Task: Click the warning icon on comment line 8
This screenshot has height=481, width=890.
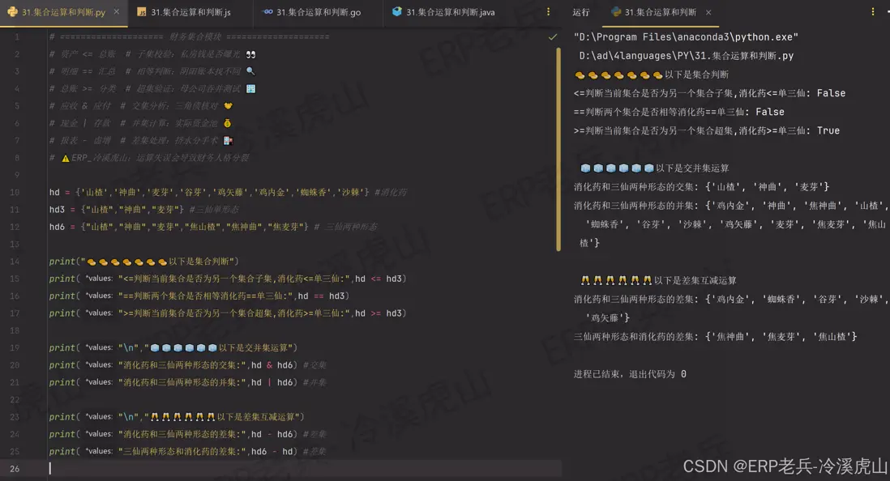Action: pos(66,158)
